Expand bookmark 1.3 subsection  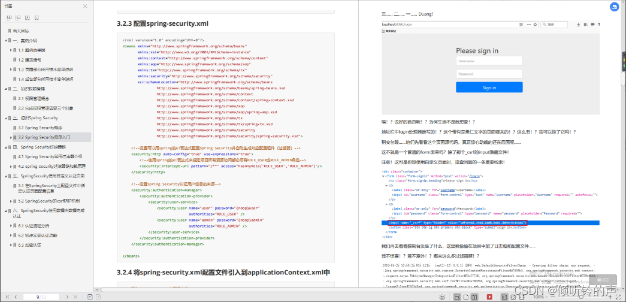coord(11,70)
